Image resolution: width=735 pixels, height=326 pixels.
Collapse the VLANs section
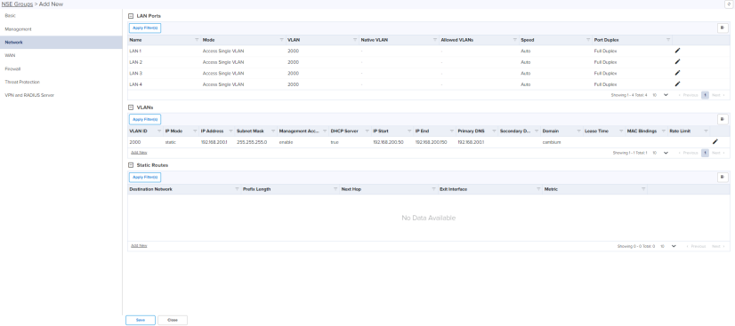pyautogui.click(x=131, y=107)
